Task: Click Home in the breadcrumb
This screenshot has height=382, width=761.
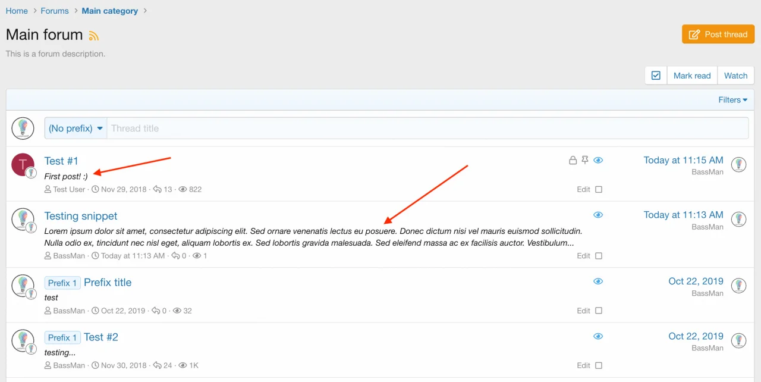Action: (x=17, y=11)
